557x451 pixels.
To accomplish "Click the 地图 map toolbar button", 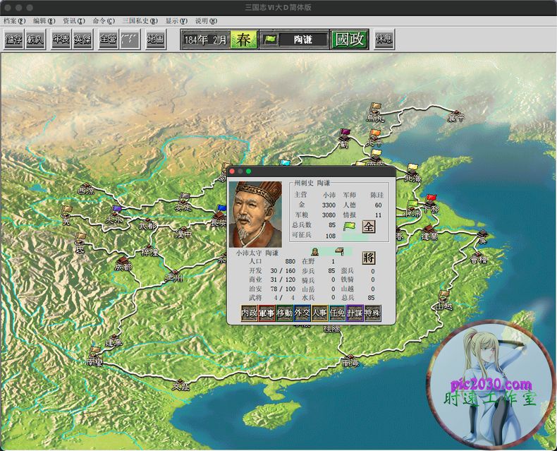I will tap(156, 39).
